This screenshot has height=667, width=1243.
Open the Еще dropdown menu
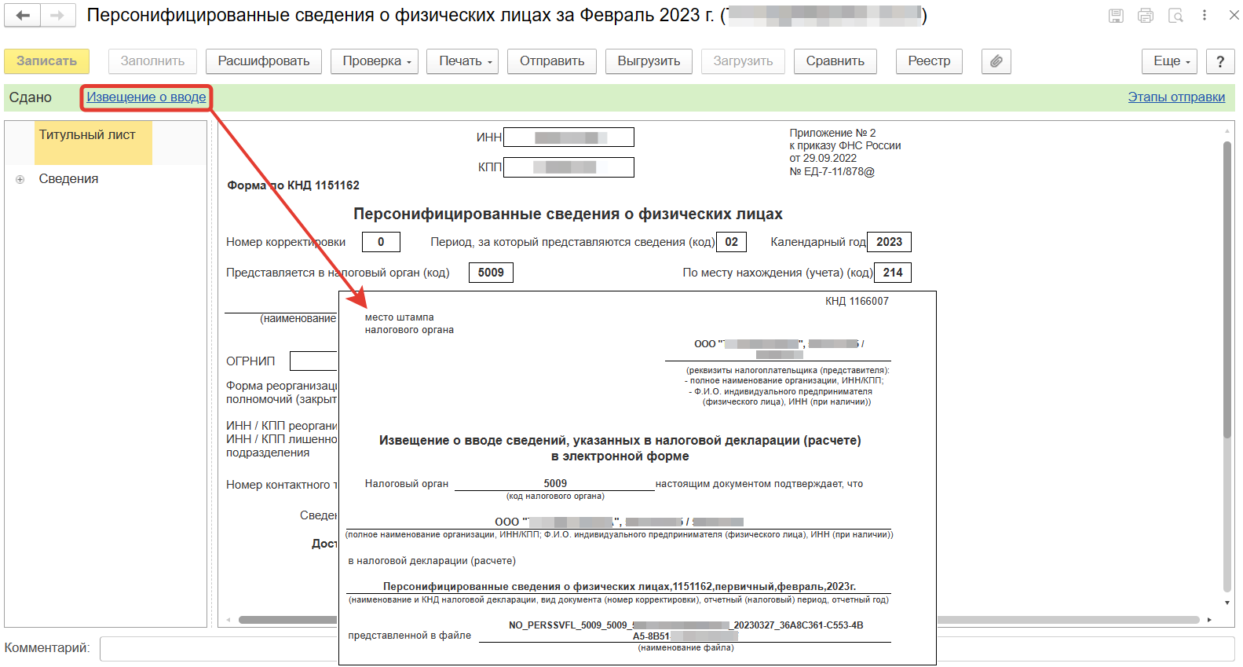pyautogui.click(x=1169, y=61)
